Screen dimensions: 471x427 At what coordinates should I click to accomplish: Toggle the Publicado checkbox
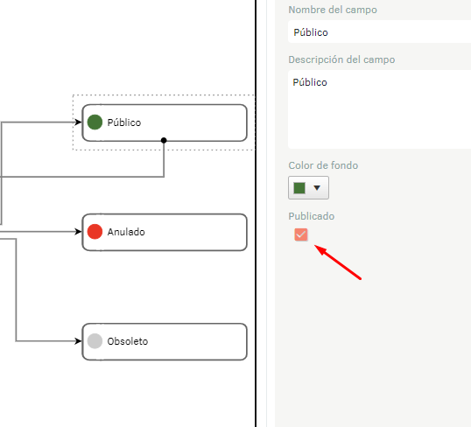[301, 234]
